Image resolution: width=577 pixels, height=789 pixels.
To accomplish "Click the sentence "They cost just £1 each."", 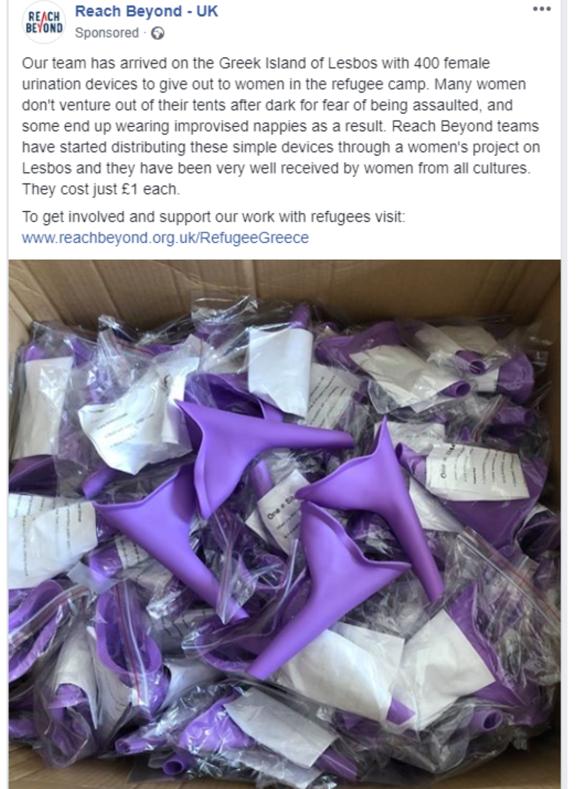I will pos(101,189).
